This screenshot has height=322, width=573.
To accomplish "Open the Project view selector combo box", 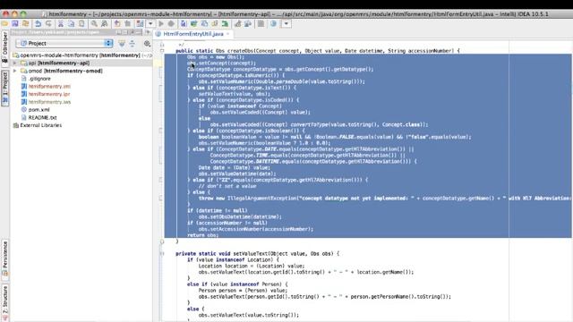I will click(64, 43).
